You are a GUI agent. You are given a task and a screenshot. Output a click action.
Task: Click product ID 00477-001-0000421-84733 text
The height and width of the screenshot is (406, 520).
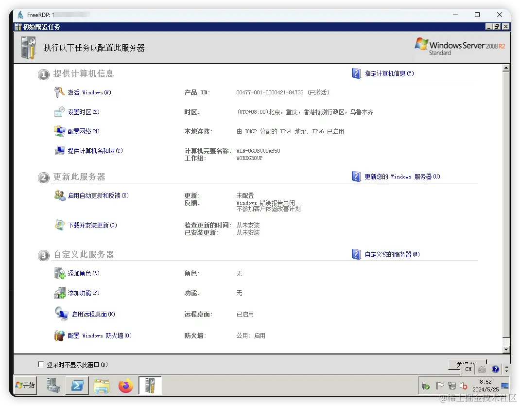point(270,92)
